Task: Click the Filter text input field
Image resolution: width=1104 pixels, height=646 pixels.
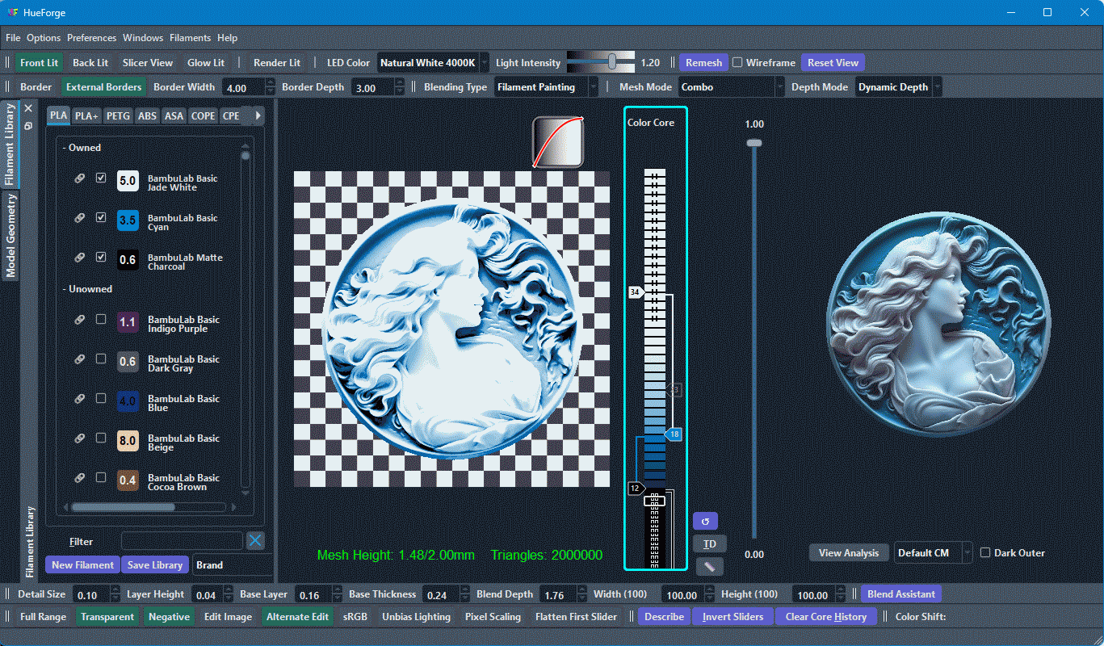Action: (x=182, y=541)
